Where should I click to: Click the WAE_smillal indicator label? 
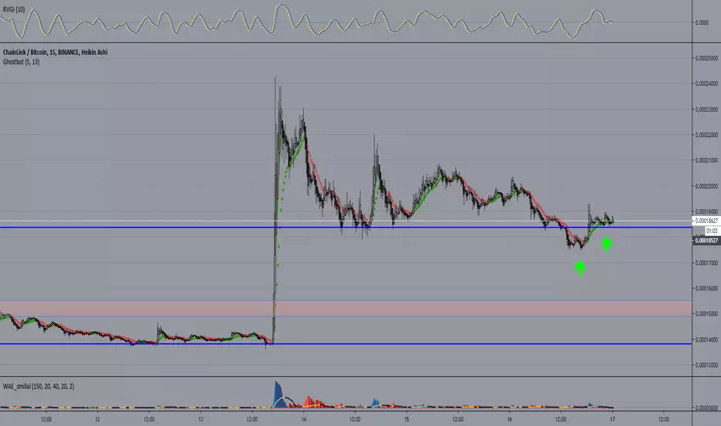coord(38,386)
